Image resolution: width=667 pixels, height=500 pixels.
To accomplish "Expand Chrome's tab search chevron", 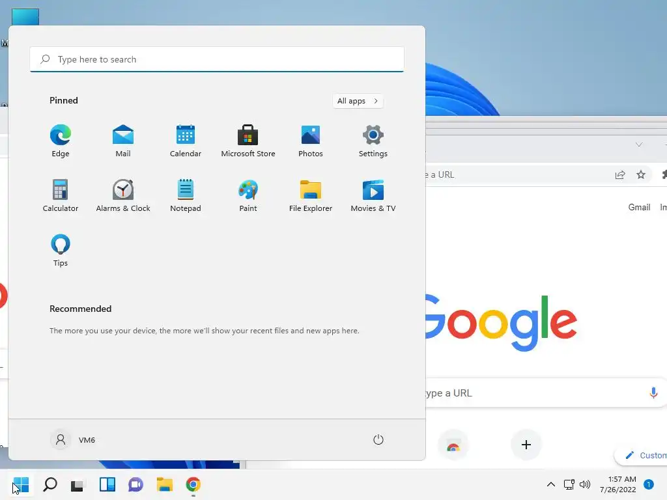I will point(639,145).
